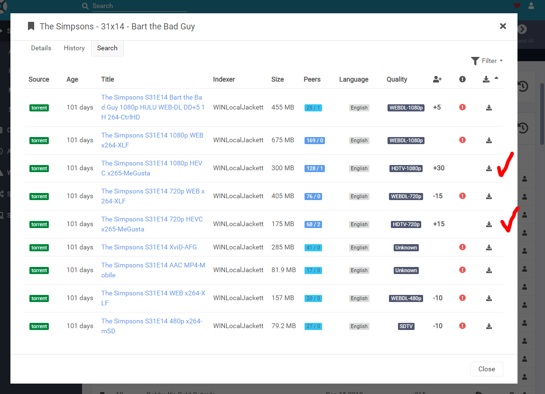Click the search magnifier icon in top bar
This screenshot has width=545, height=394.
point(85,6)
